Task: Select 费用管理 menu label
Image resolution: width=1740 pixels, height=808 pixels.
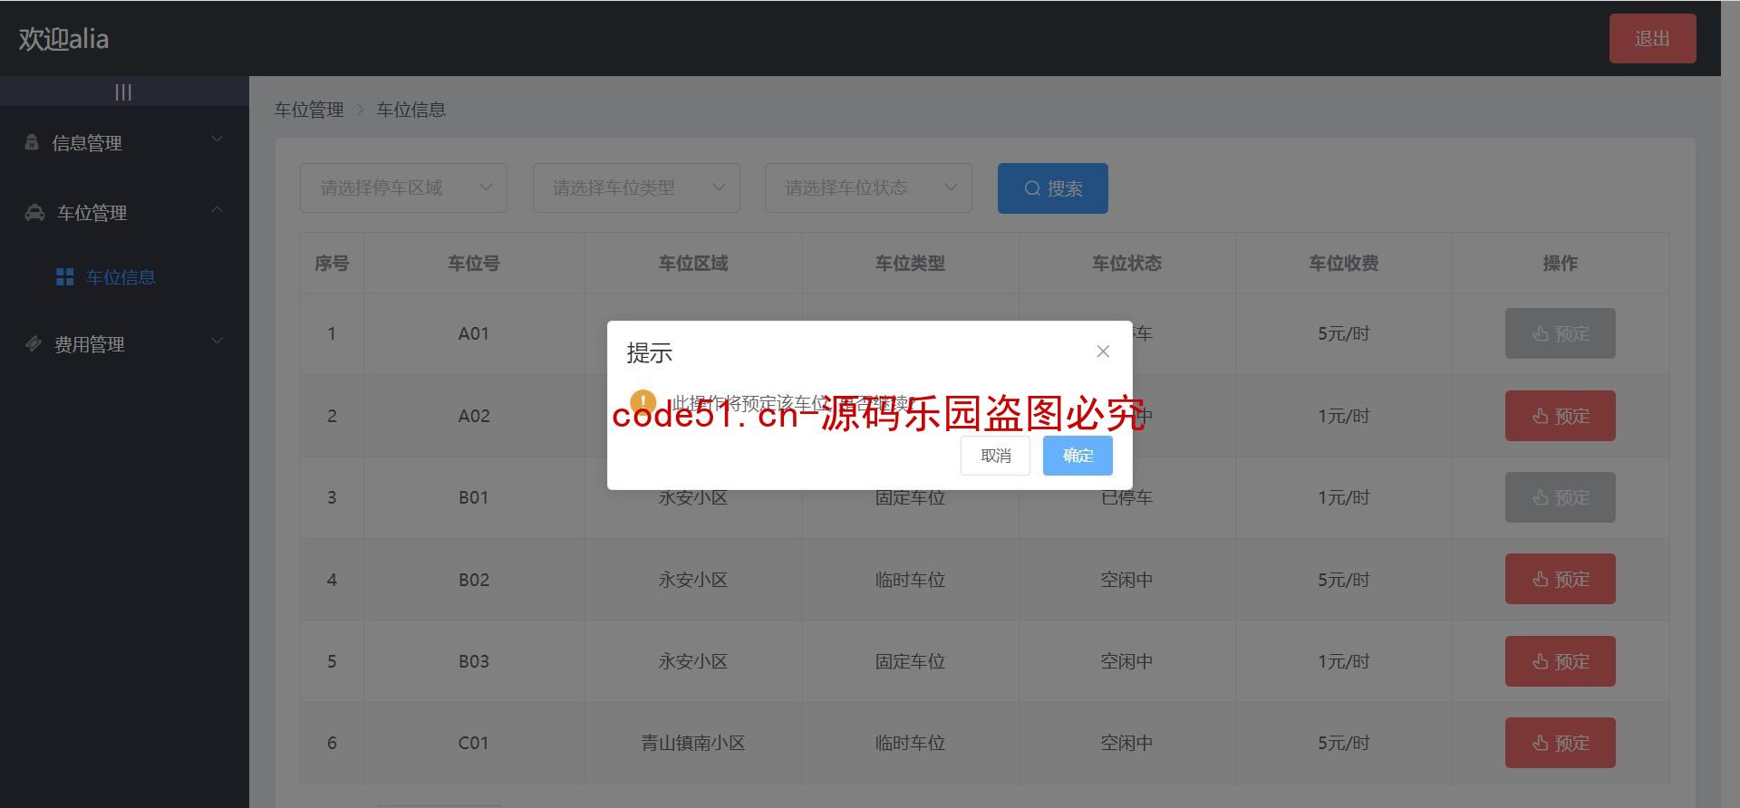Action: 90,344
